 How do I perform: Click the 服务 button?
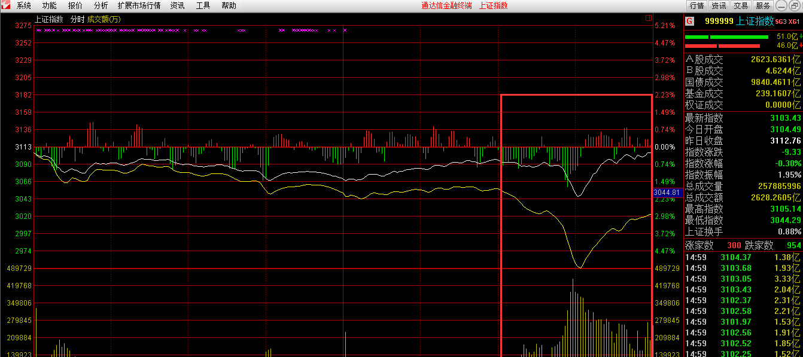coord(763,5)
